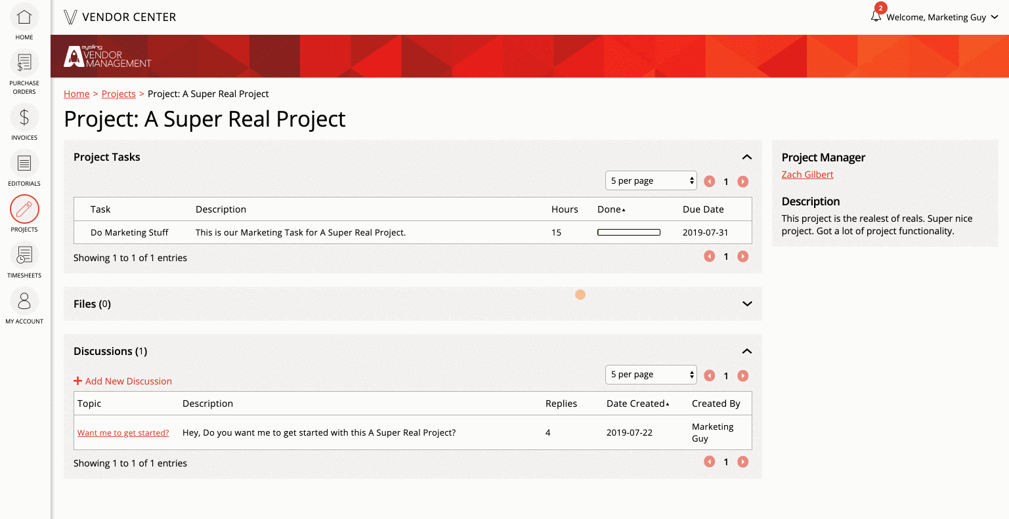Screen dimensions: 1009x519
Task: Click the Do Marketing Stuff progress bar
Action: 629,232
